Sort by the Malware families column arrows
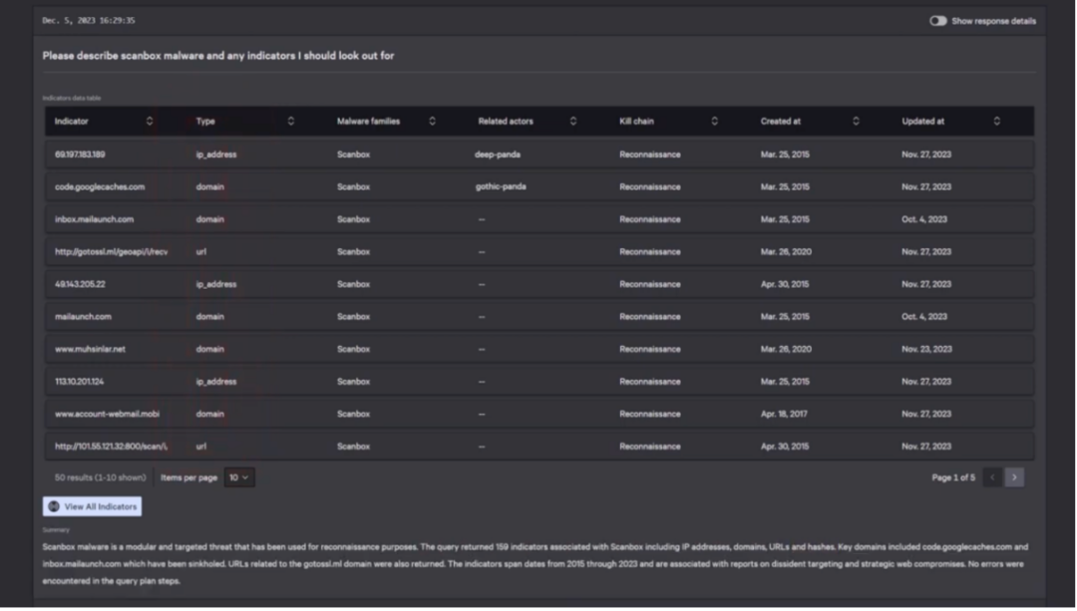 (x=432, y=122)
